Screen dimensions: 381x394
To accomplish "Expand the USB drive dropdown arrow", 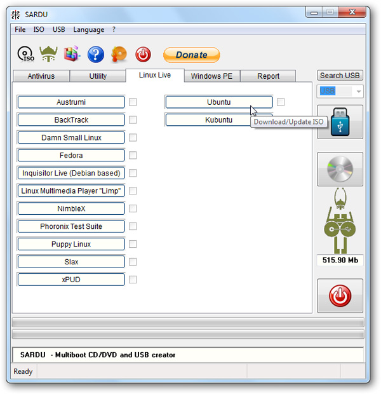I will click(358, 92).
